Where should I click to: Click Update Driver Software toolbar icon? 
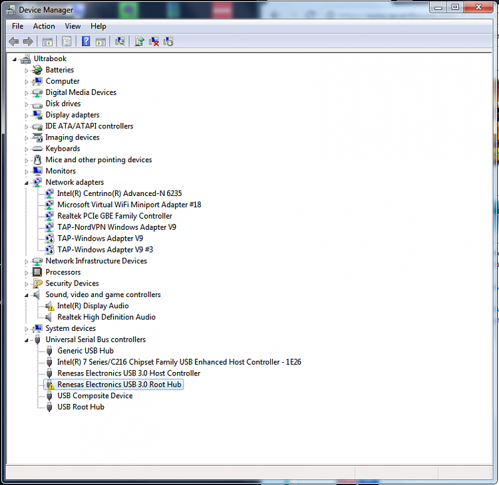pos(139,41)
